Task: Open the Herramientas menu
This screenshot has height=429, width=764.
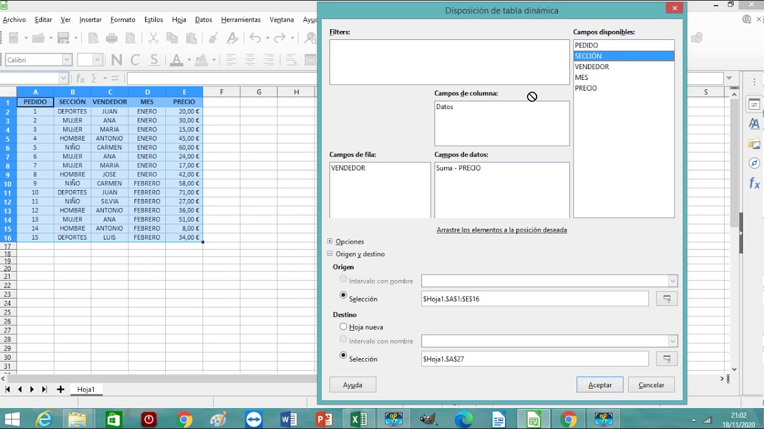Action: point(241,20)
